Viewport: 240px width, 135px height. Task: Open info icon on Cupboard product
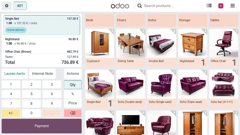click(112, 31)
